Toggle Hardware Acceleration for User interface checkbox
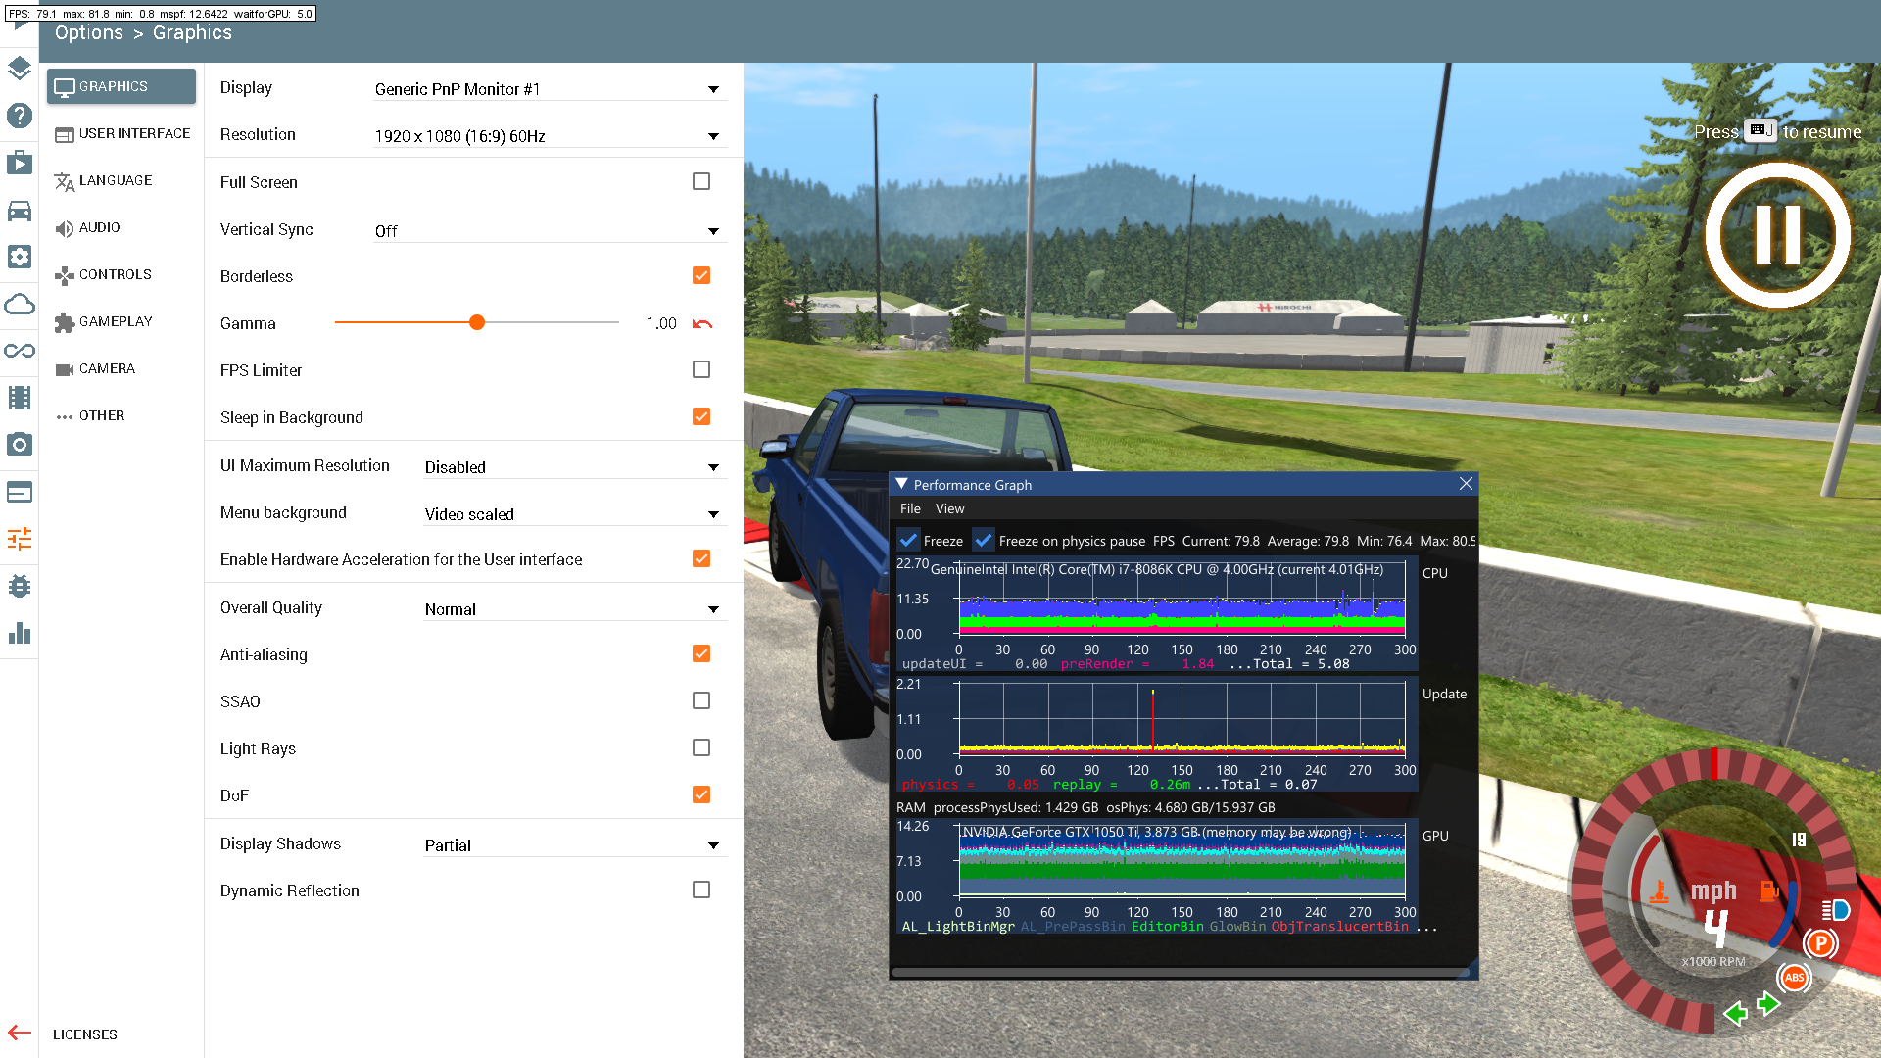Image resolution: width=1881 pixels, height=1058 pixels. click(x=701, y=558)
